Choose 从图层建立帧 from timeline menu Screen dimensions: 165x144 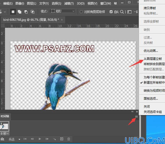coord(152,59)
